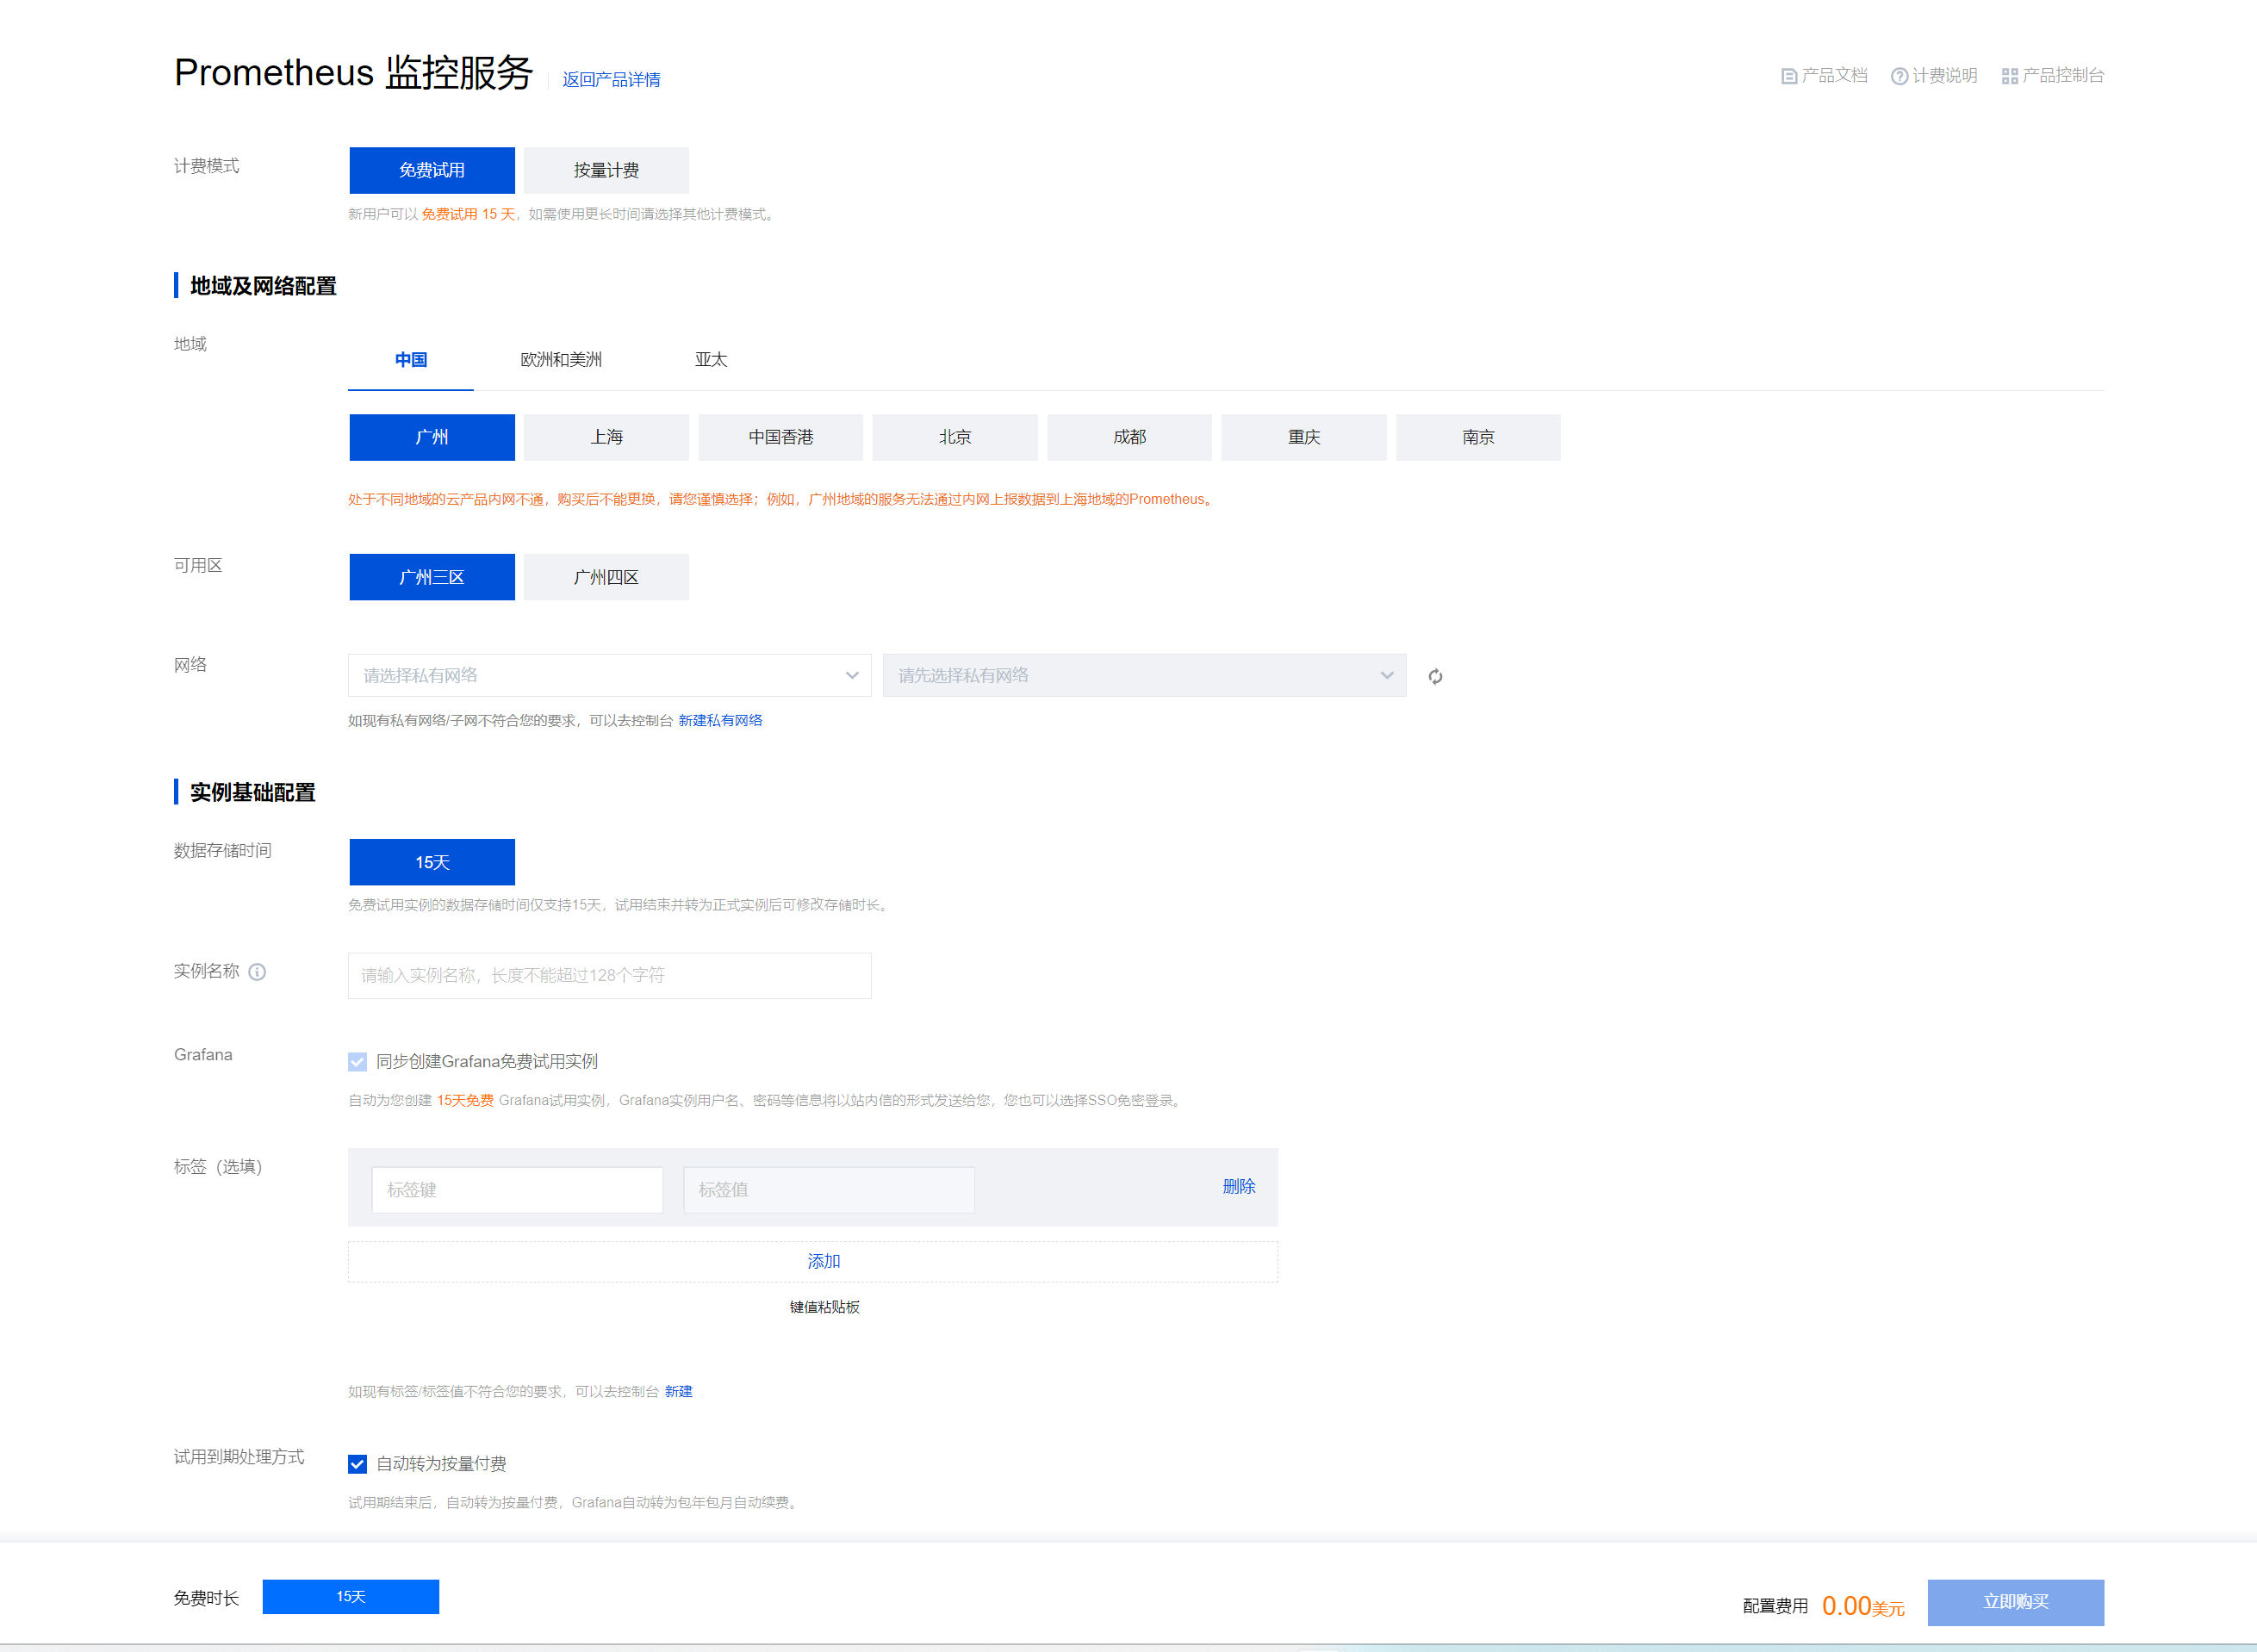
Task: Select 按量计费 billing mode
Action: [x=606, y=170]
